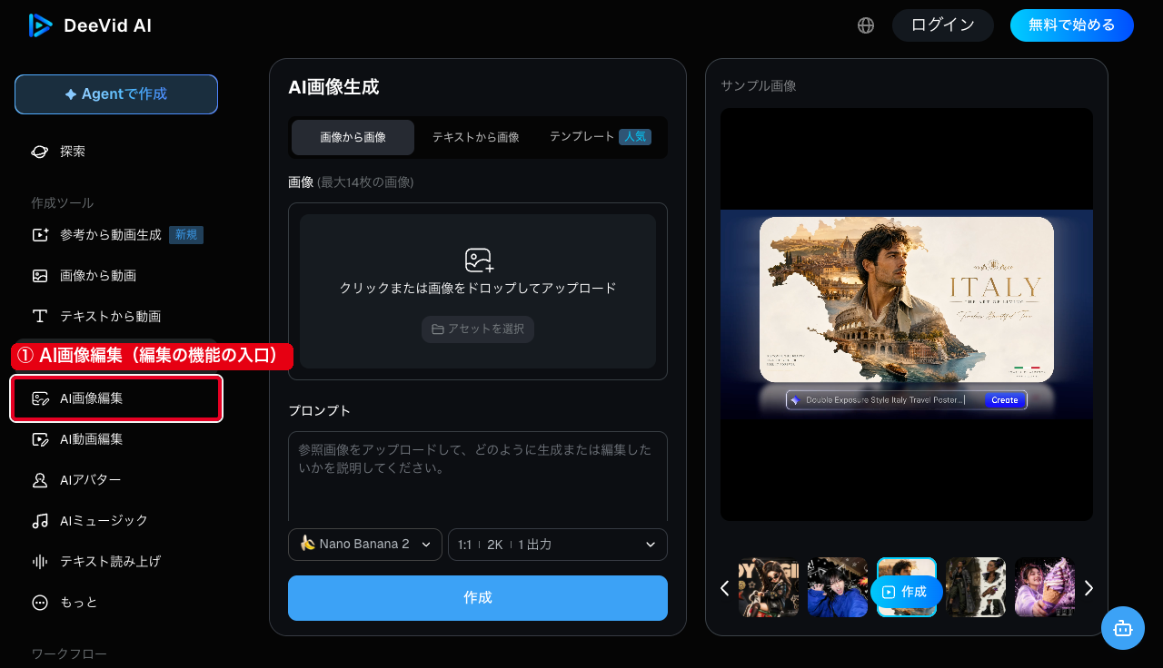
Task: Select the blue-jacket sample thumbnail
Action: click(x=838, y=587)
